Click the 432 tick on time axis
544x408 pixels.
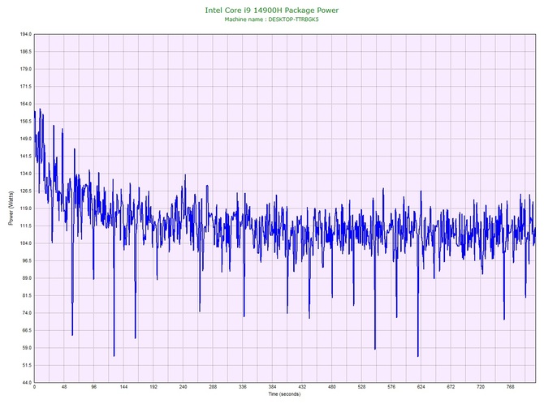(302, 387)
